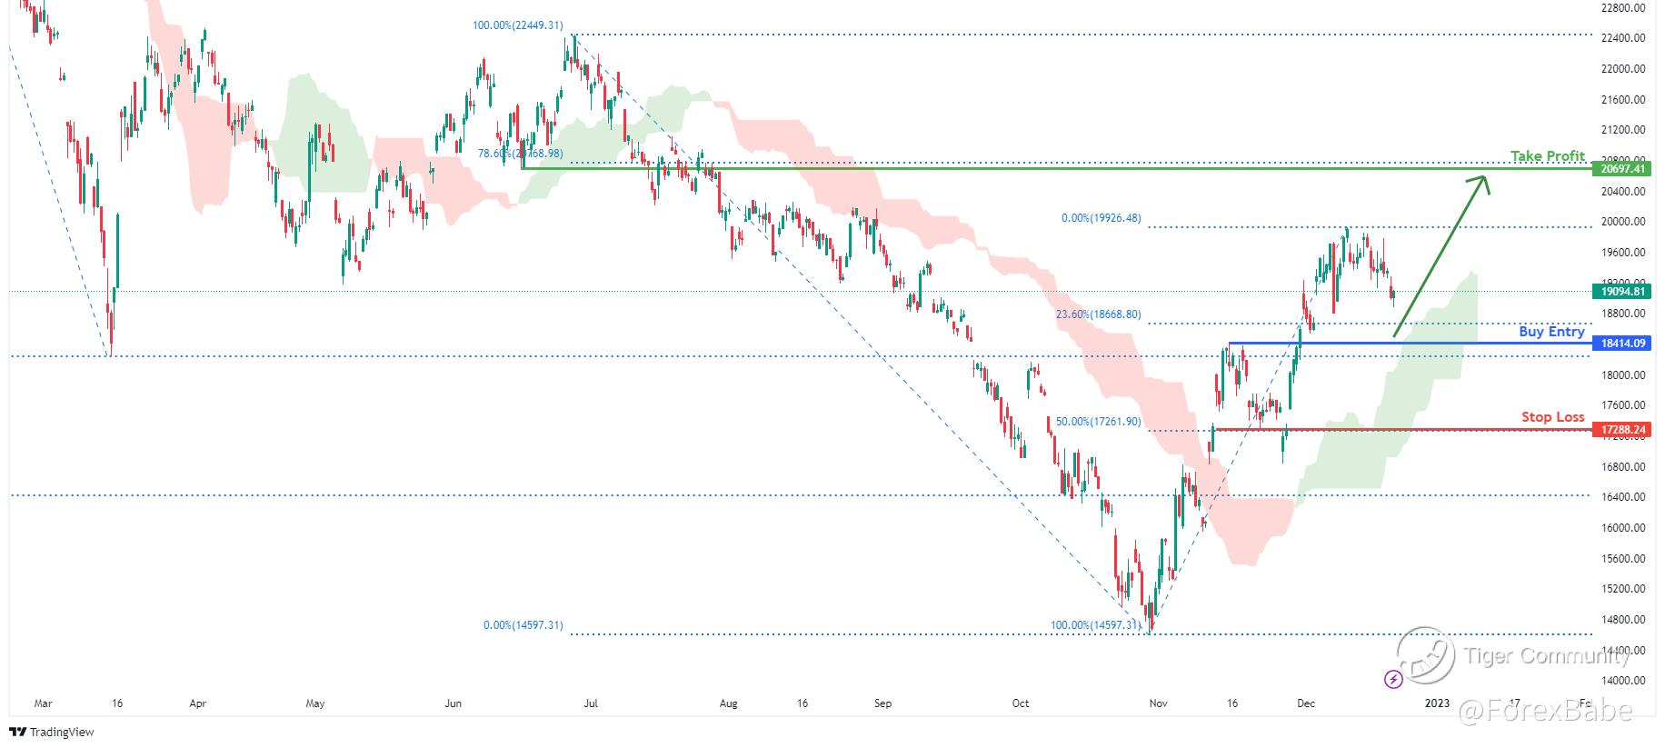
Task: Click the Take Profit text label
Action: [x=1548, y=156]
